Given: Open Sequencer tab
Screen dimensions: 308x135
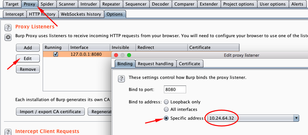Looking at the screenshot, I should click(136, 4).
